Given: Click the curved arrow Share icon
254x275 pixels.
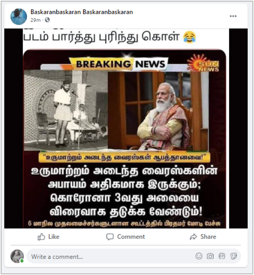Looking at the screenshot, I should pyautogui.click(x=193, y=237).
